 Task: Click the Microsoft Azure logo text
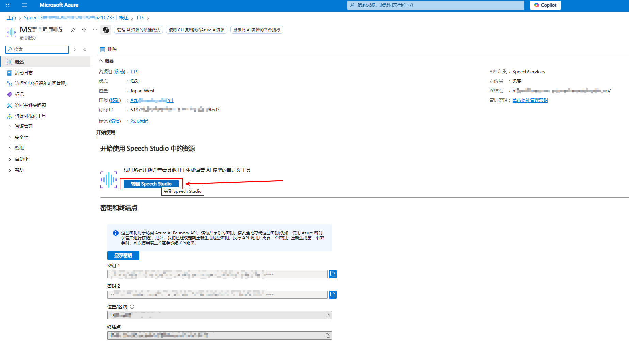[x=59, y=5]
